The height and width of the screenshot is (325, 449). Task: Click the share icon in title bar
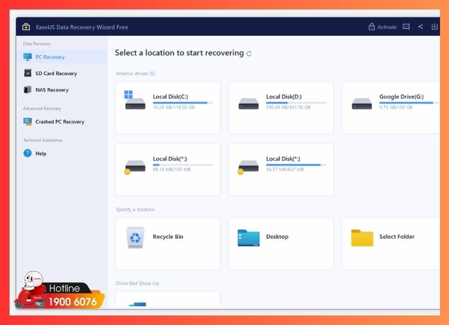point(420,26)
